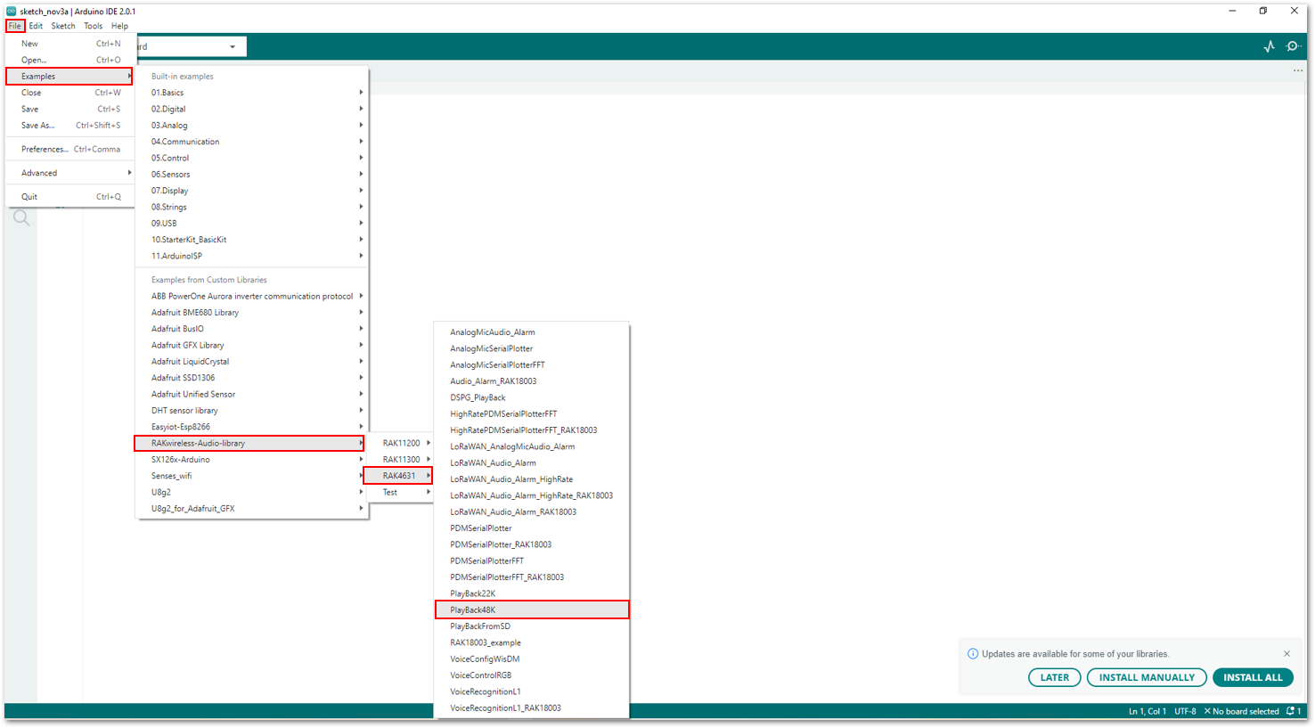Viewport: 1315px width, 728px height.
Task: Open the Sketch menu
Action: pos(63,26)
